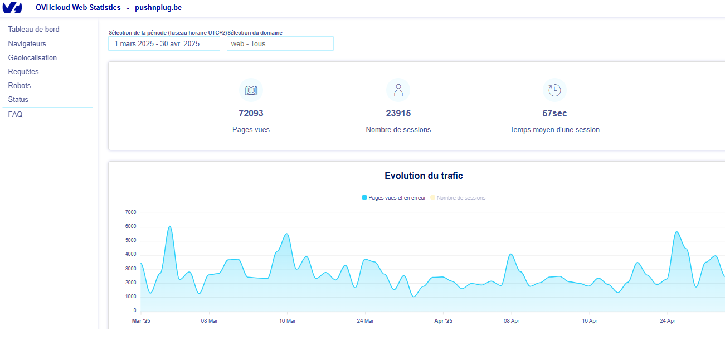The width and height of the screenshot is (725, 345).
Task: Open the period date range selector
Action: pos(164,43)
